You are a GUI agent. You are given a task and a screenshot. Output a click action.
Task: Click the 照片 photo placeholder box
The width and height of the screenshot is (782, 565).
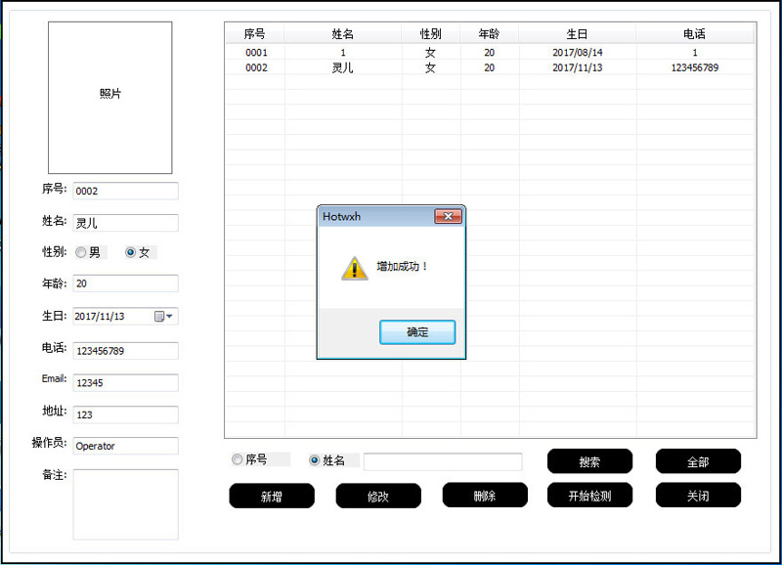click(110, 98)
